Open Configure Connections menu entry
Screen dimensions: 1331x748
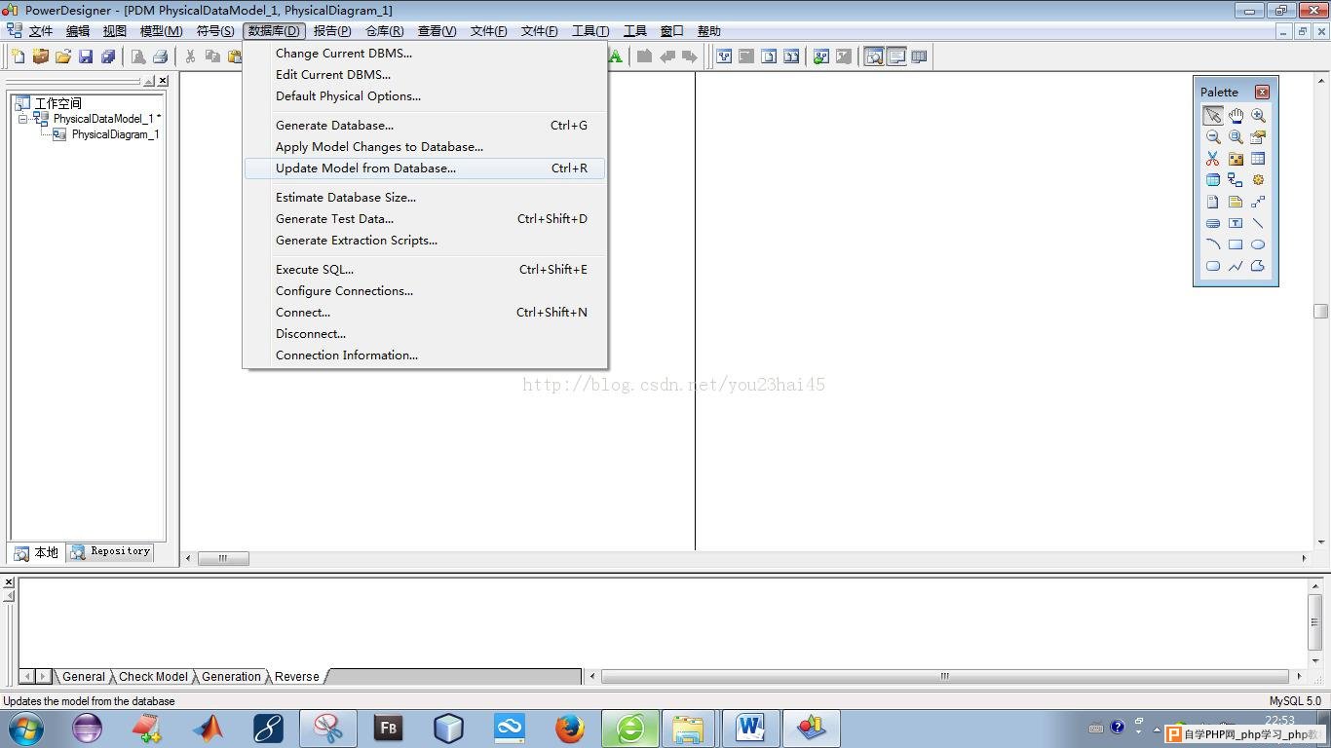[424, 291]
